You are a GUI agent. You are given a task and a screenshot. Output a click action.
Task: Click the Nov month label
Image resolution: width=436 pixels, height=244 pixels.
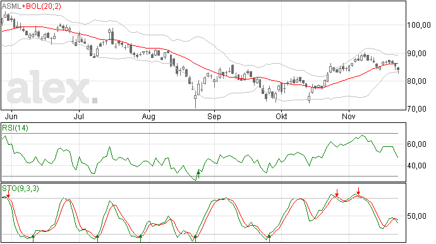point(348,116)
